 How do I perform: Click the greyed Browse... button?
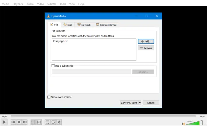click(143, 72)
